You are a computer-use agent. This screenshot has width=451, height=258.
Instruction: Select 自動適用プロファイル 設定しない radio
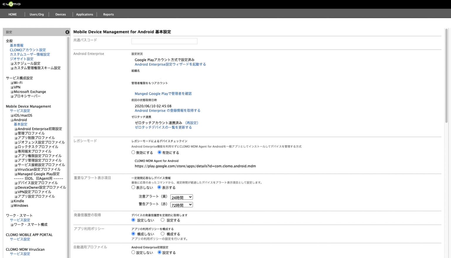[133, 252]
